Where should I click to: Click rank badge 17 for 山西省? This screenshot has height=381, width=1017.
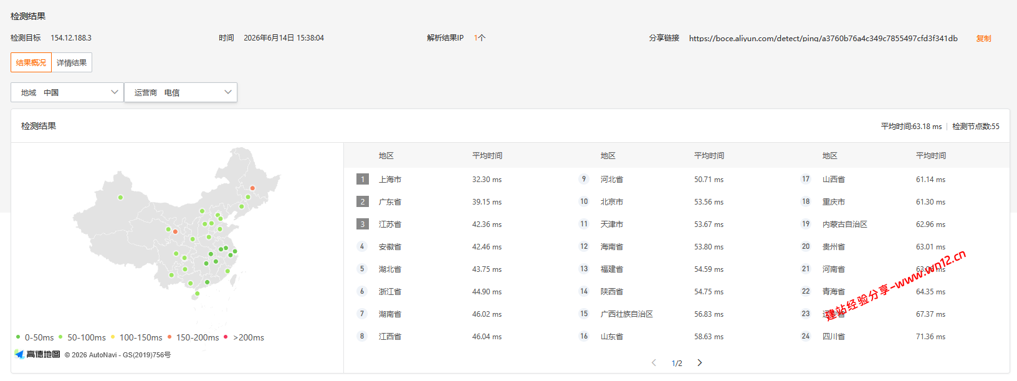point(806,179)
